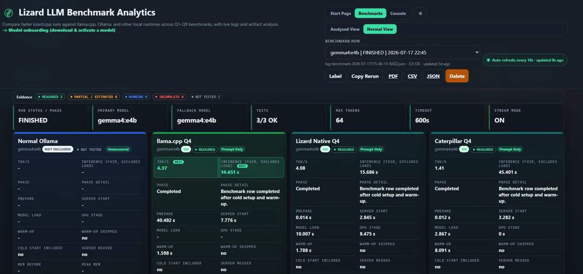Select the PARTIAL / ESTIMATED 0 badge
The height and width of the screenshot is (274, 583).
pyautogui.click(x=94, y=97)
